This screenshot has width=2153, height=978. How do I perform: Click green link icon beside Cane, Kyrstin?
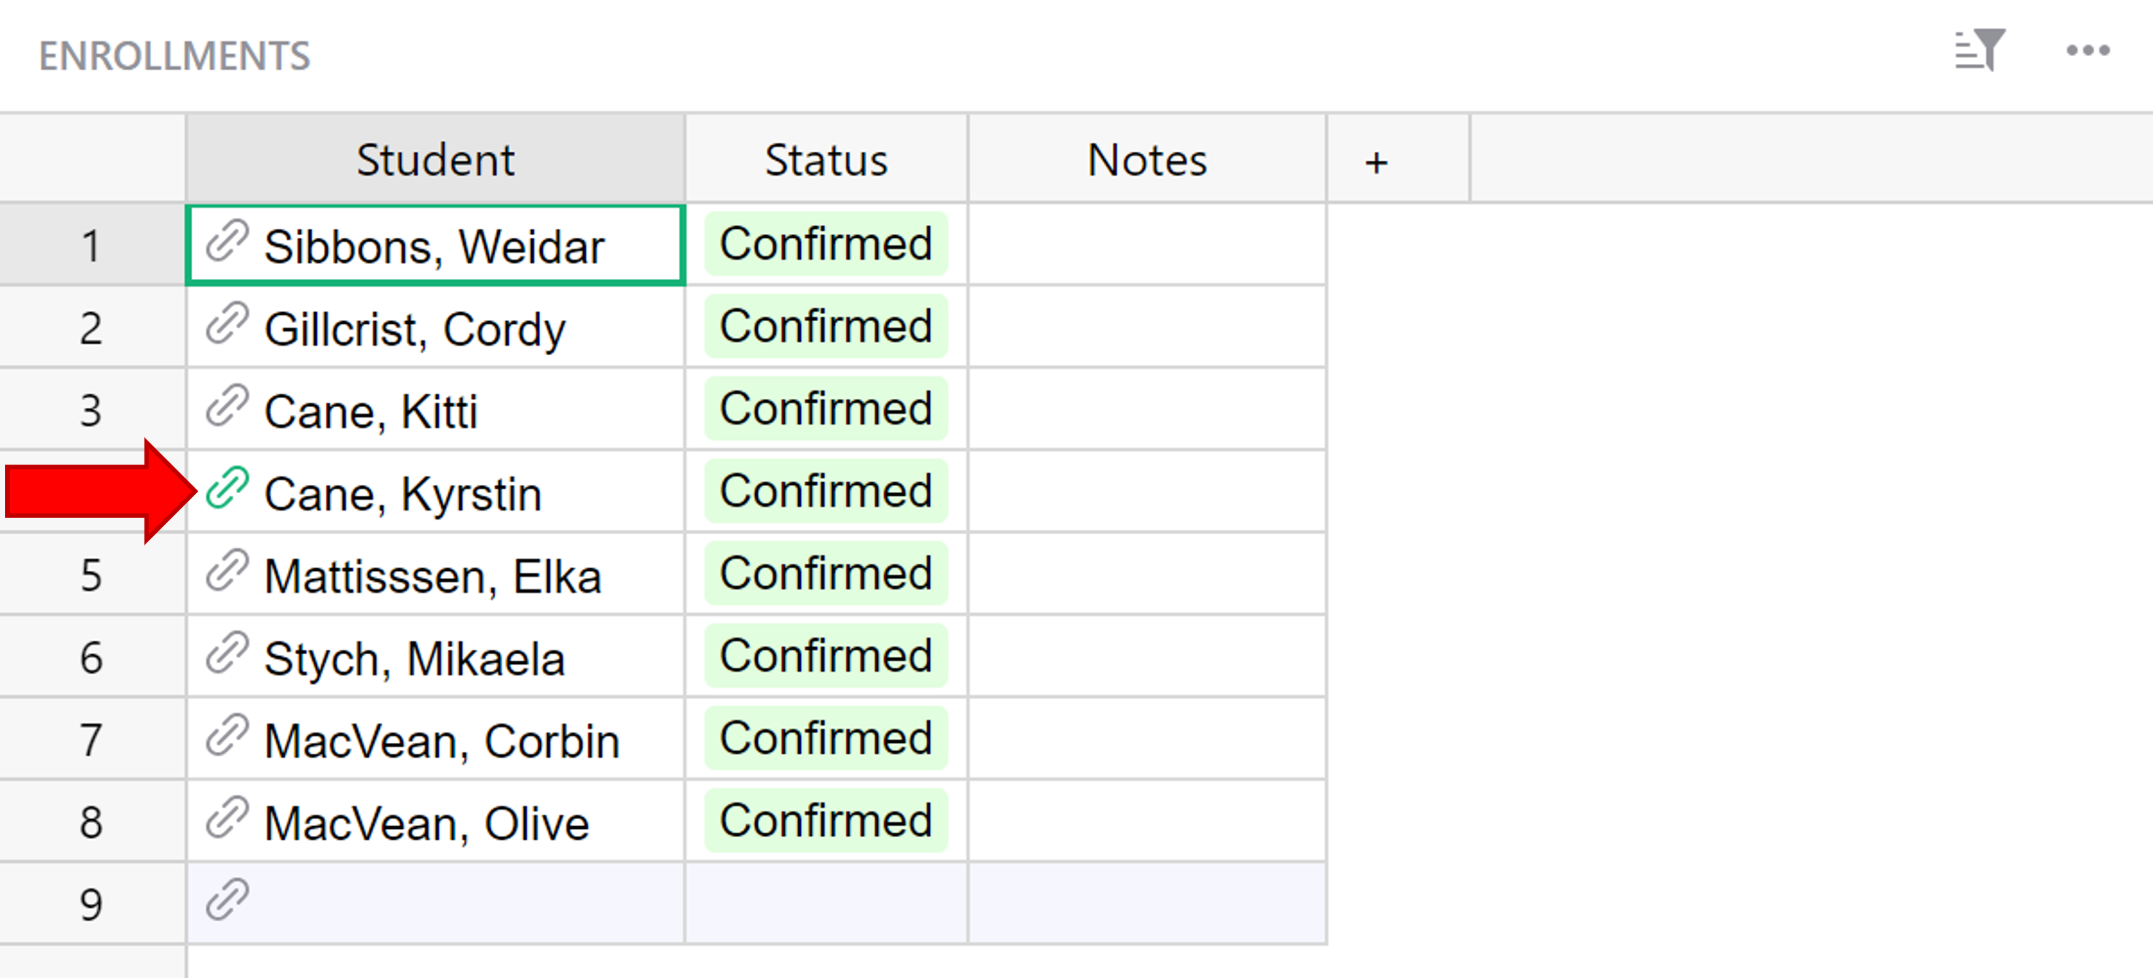click(x=227, y=488)
